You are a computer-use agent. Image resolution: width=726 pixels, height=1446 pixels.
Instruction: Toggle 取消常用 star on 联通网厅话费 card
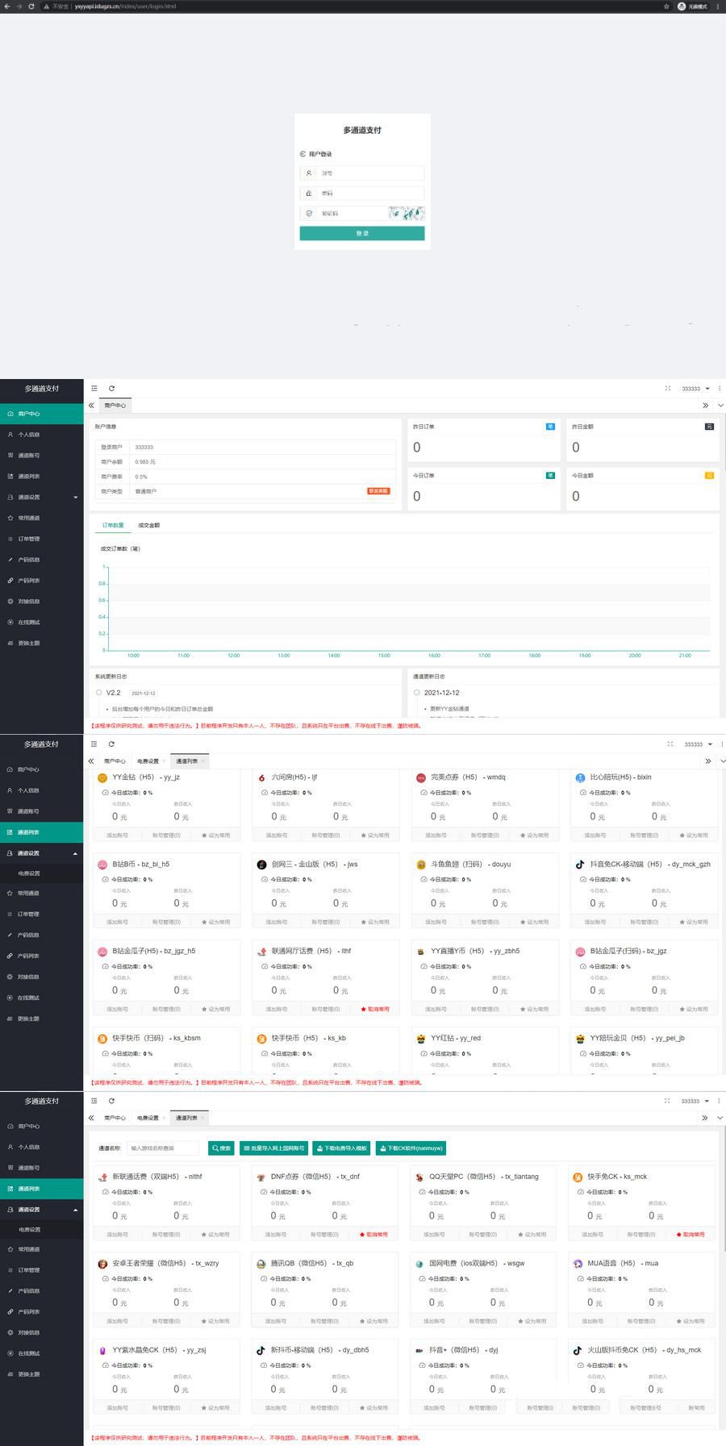(374, 1009)
